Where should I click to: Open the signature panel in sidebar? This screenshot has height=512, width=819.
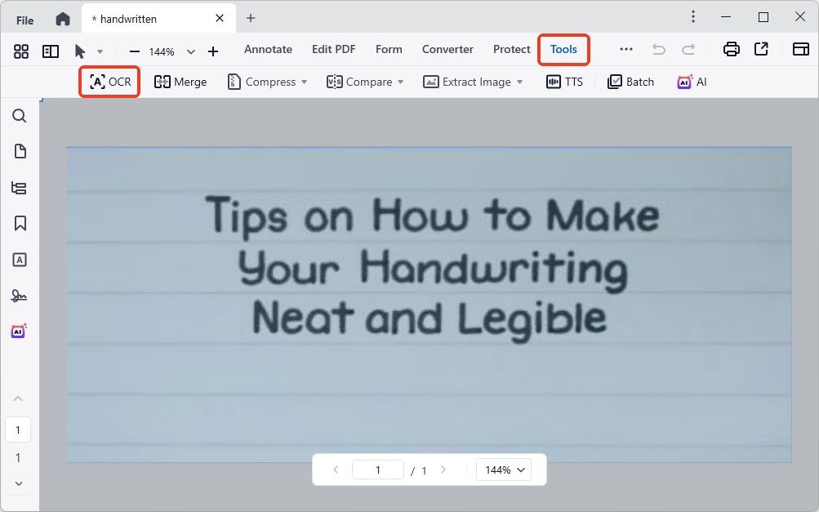click(20, 296)
